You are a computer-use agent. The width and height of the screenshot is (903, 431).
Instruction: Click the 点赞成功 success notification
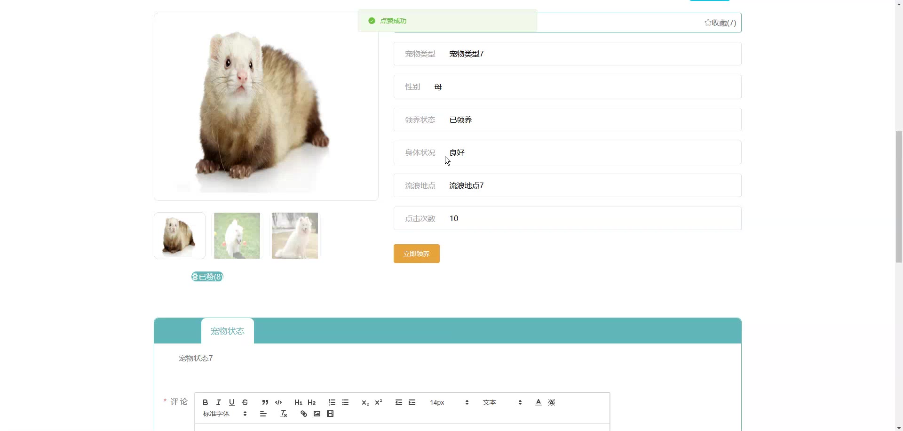tap(448, 21)
